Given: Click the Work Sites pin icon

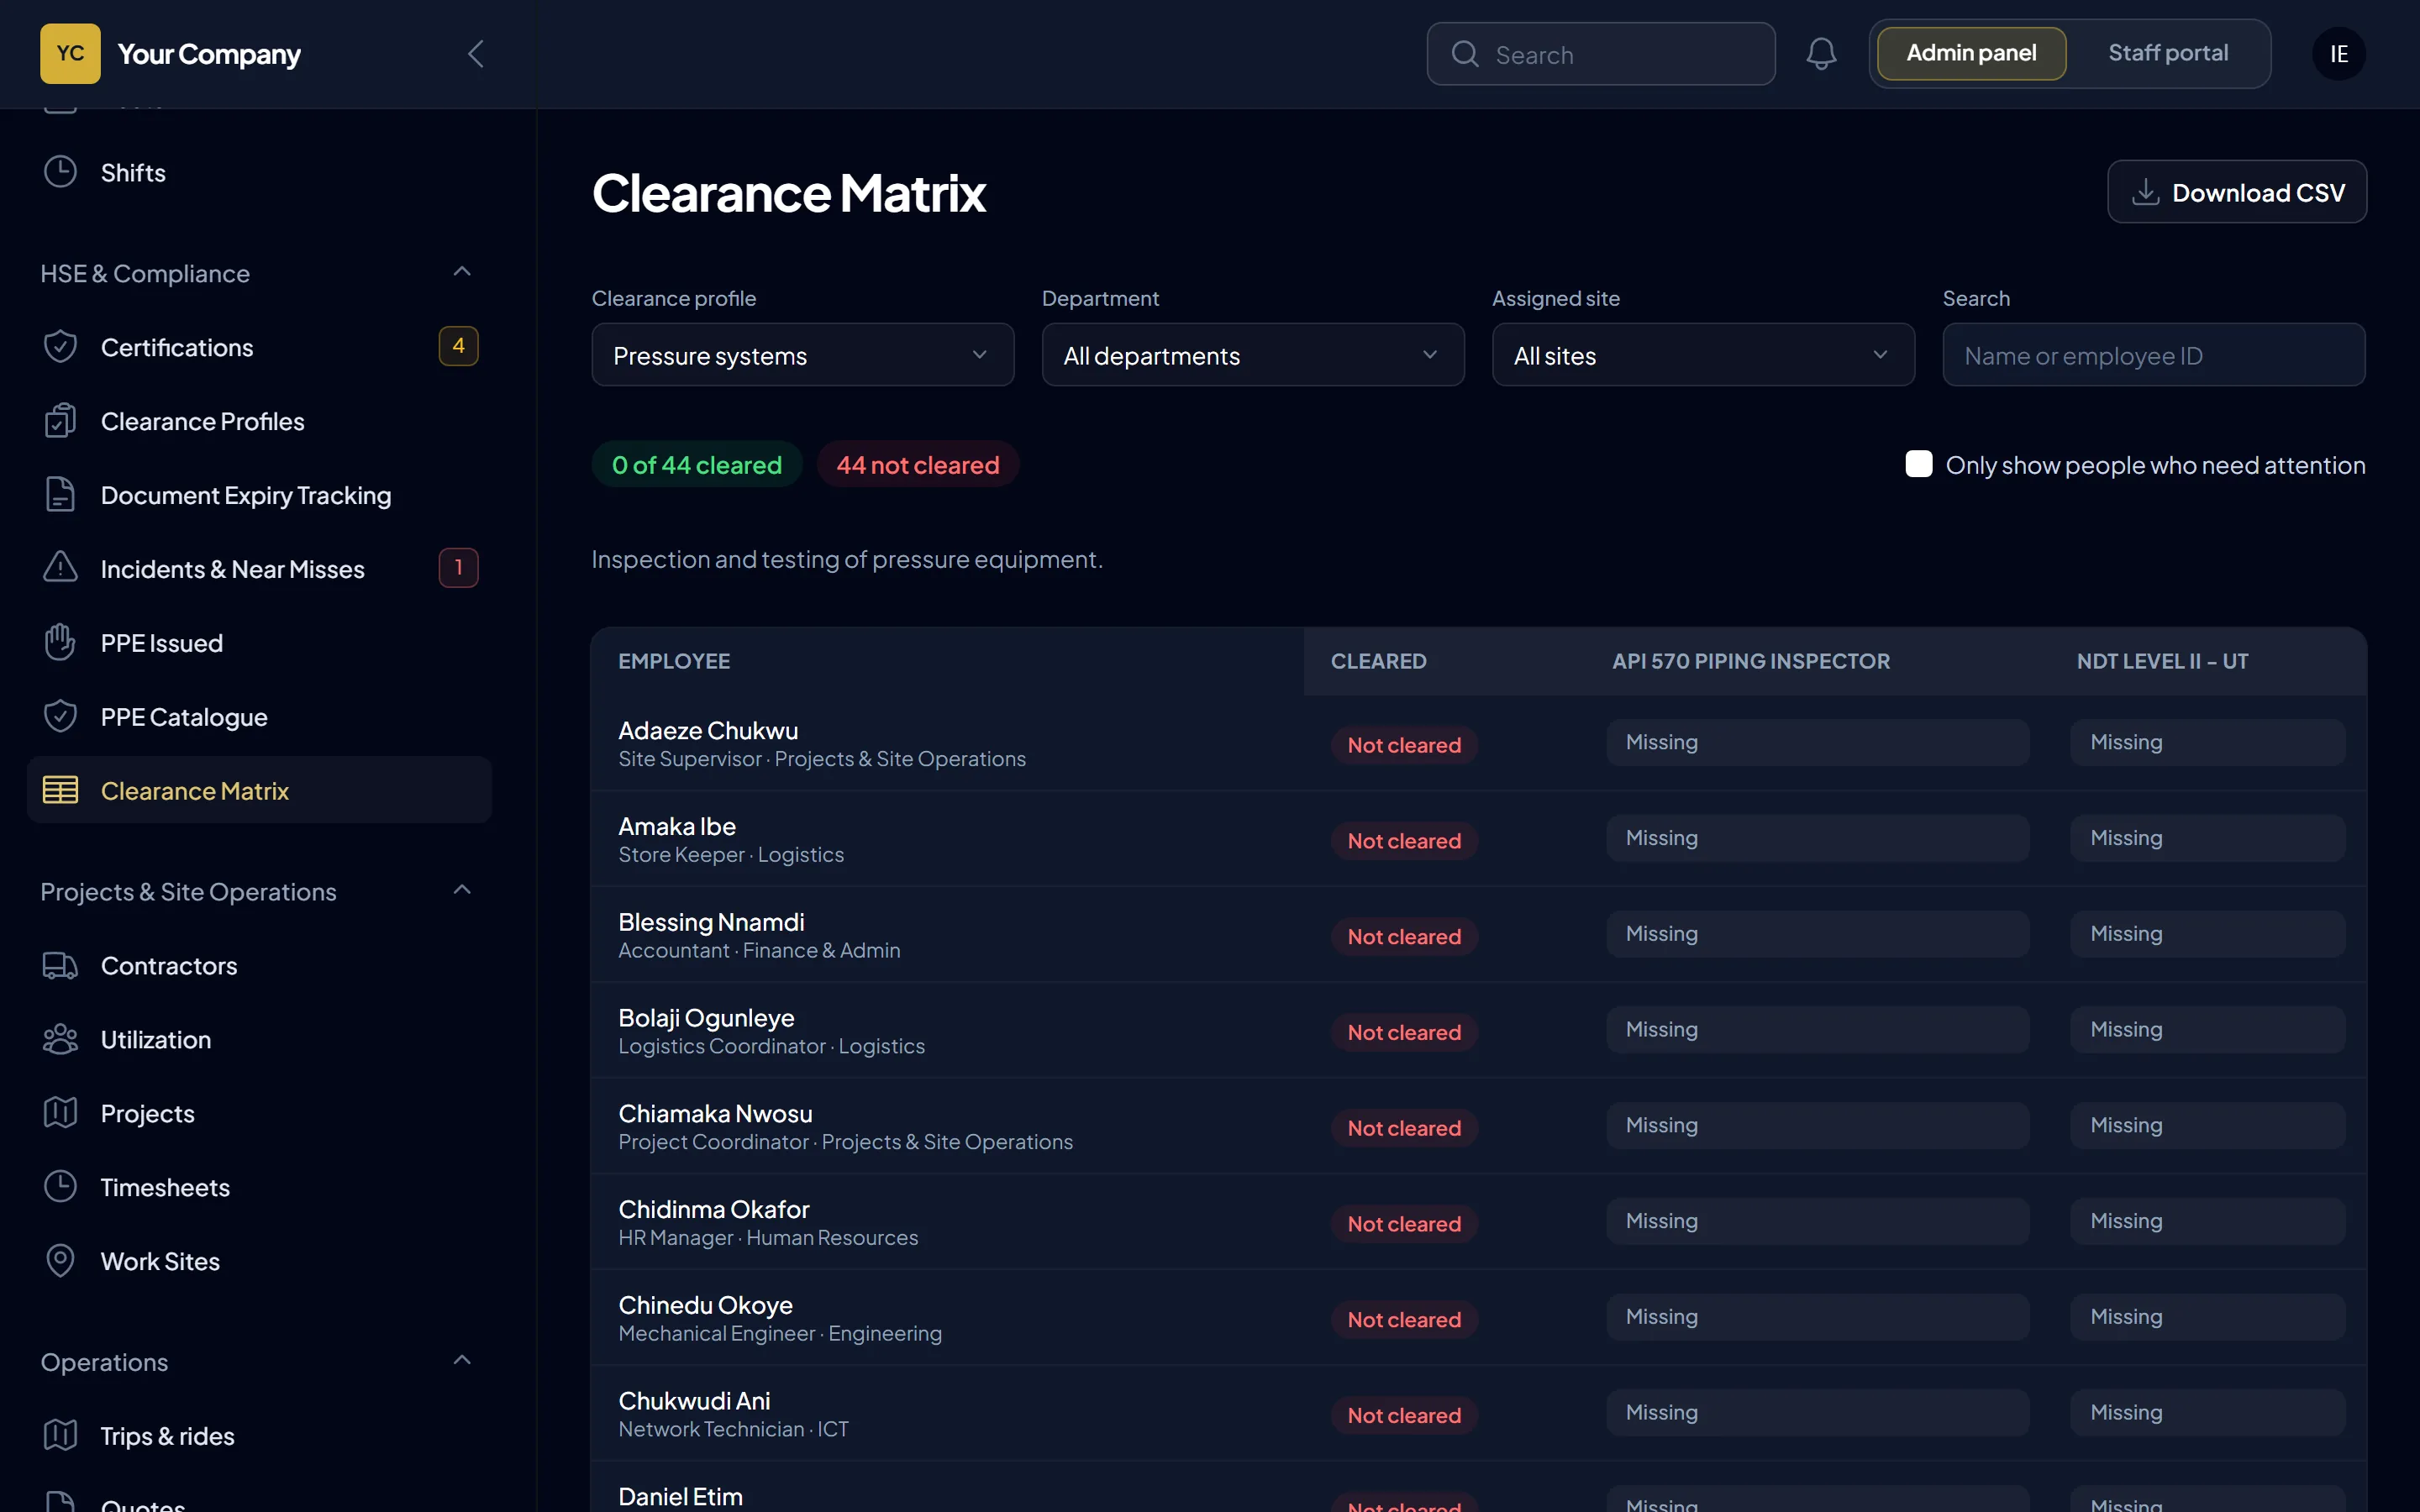Looking at the screenshot, I should pyautogui.click(x=60, y=1261).
